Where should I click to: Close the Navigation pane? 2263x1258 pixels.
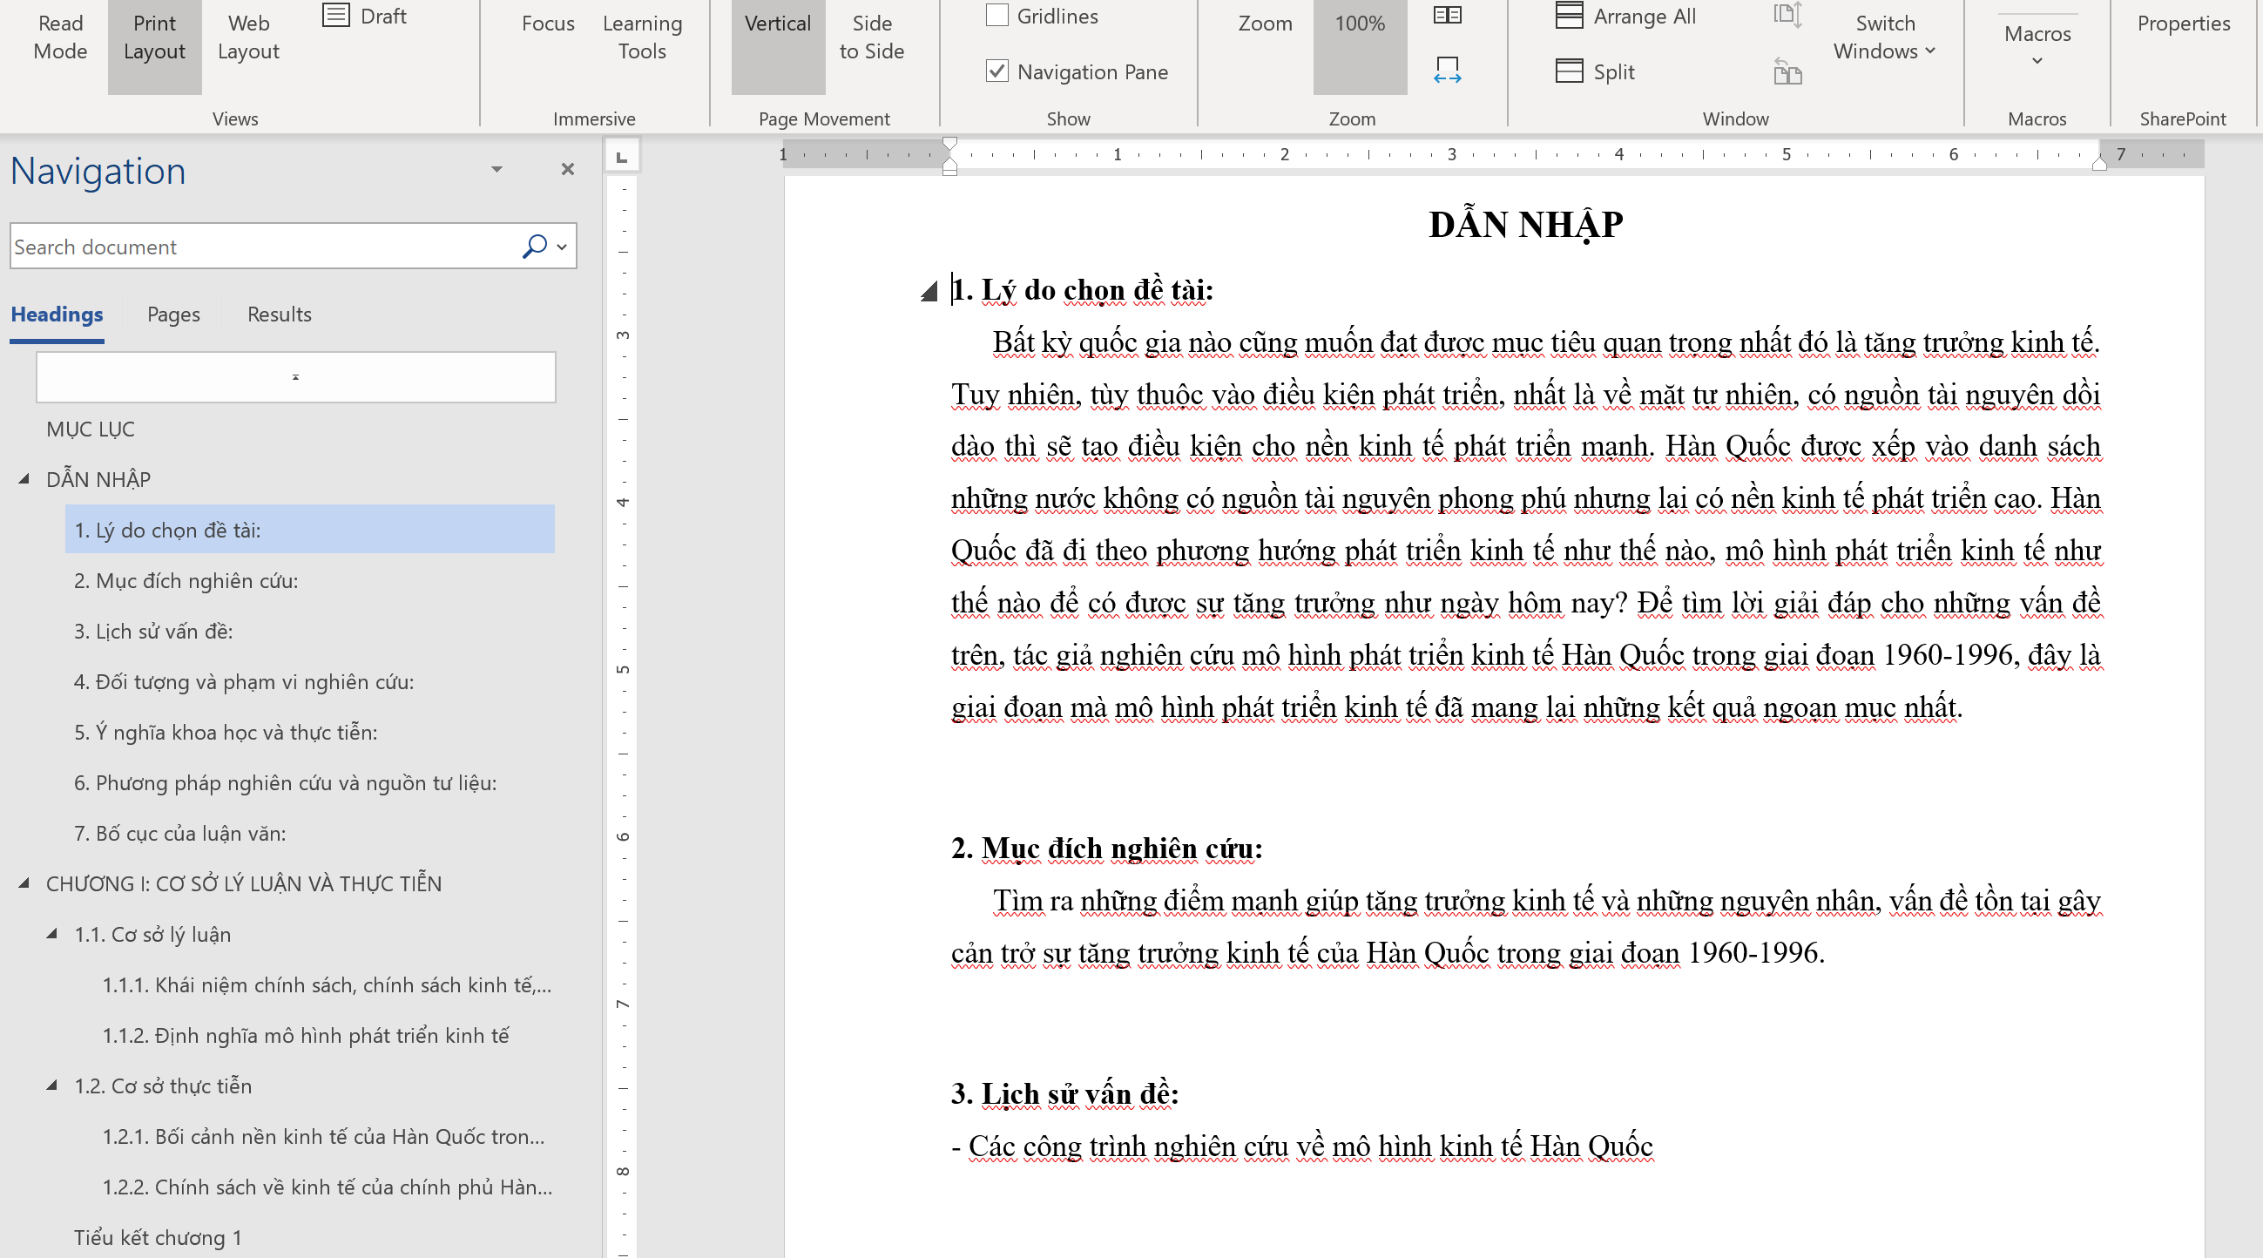pos(568,169)
